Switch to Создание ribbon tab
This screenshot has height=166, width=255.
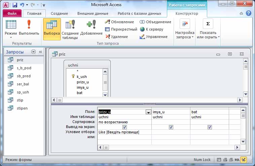[59, 13]
